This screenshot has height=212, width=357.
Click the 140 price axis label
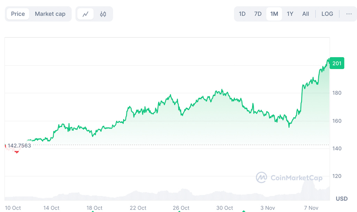click(x=337, y=149)
